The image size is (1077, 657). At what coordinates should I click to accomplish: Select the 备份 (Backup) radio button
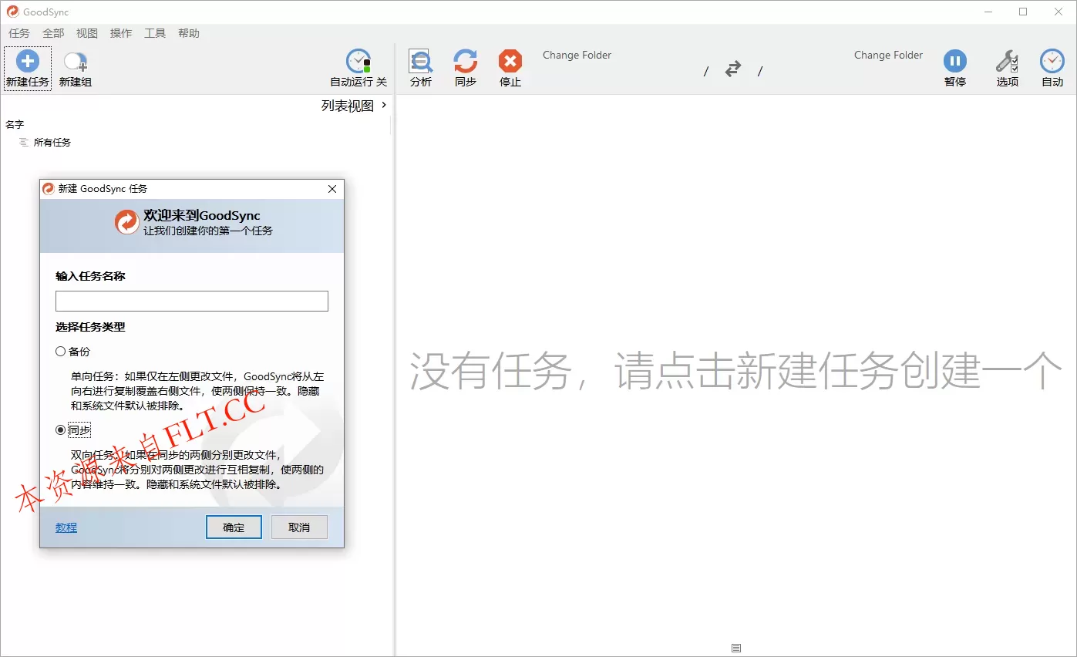coord(61,352)
